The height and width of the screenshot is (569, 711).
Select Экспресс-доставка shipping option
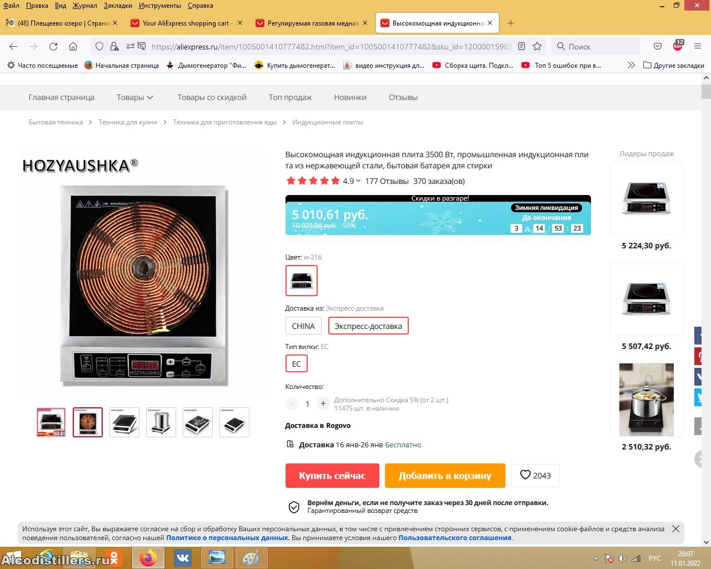tap(368, 326)
